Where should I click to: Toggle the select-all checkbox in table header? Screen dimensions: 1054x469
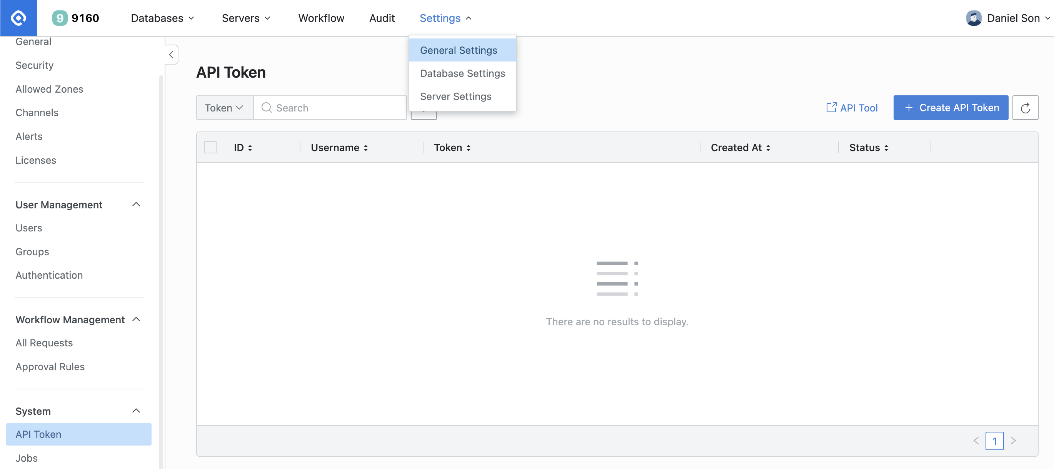click(210, 147)
